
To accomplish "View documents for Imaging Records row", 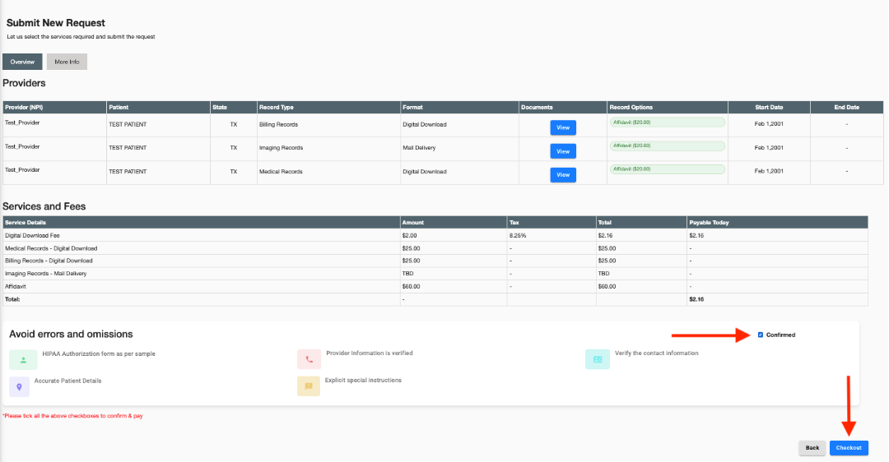I will click(563, 151).
